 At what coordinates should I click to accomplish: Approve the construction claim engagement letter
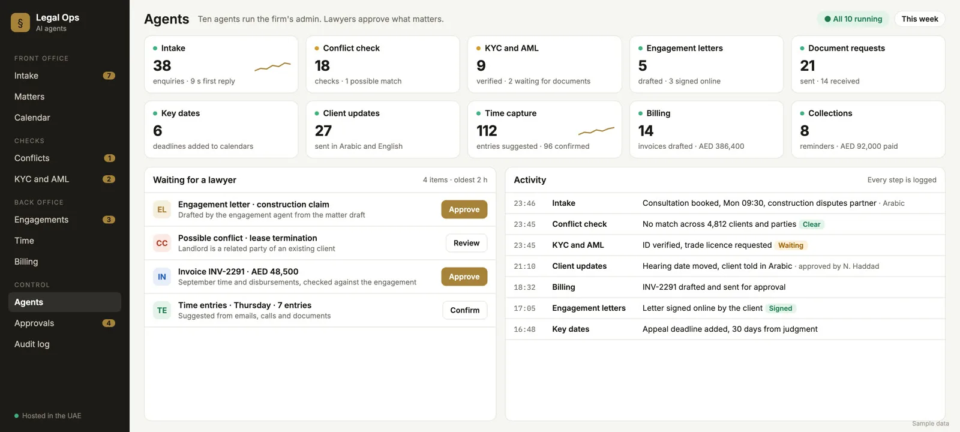coord(464,209)
